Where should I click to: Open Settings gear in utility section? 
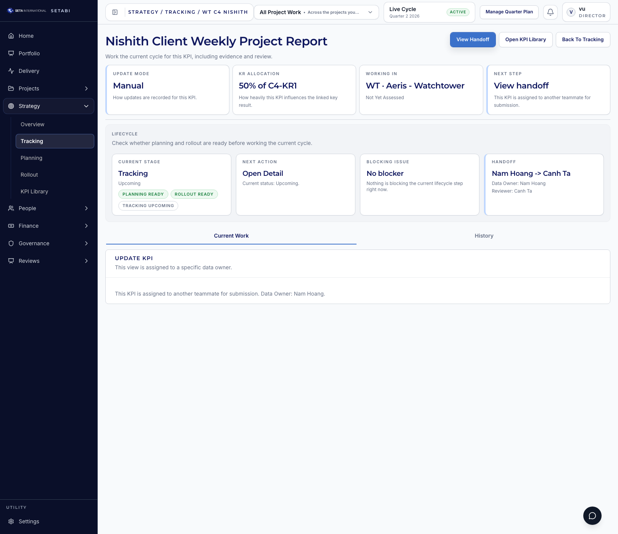(11, 521)
